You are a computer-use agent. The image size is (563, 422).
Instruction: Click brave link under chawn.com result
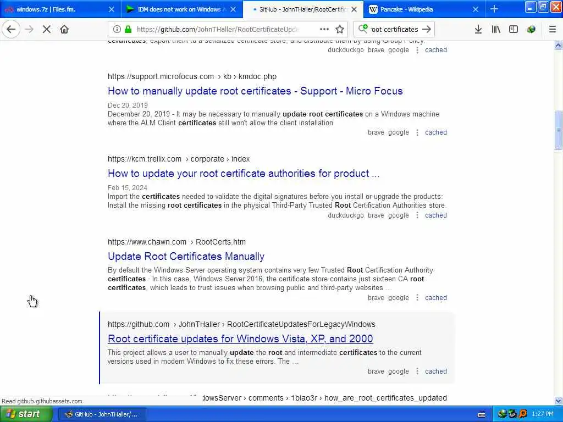tap(376, 298)
